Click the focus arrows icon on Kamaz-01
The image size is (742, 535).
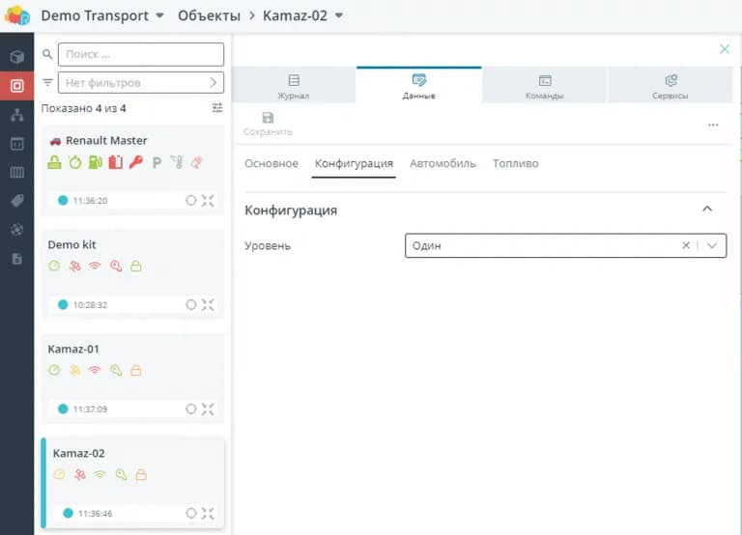tap(208, 408)
